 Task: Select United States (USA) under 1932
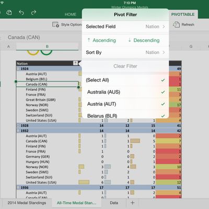pos(41,182)
